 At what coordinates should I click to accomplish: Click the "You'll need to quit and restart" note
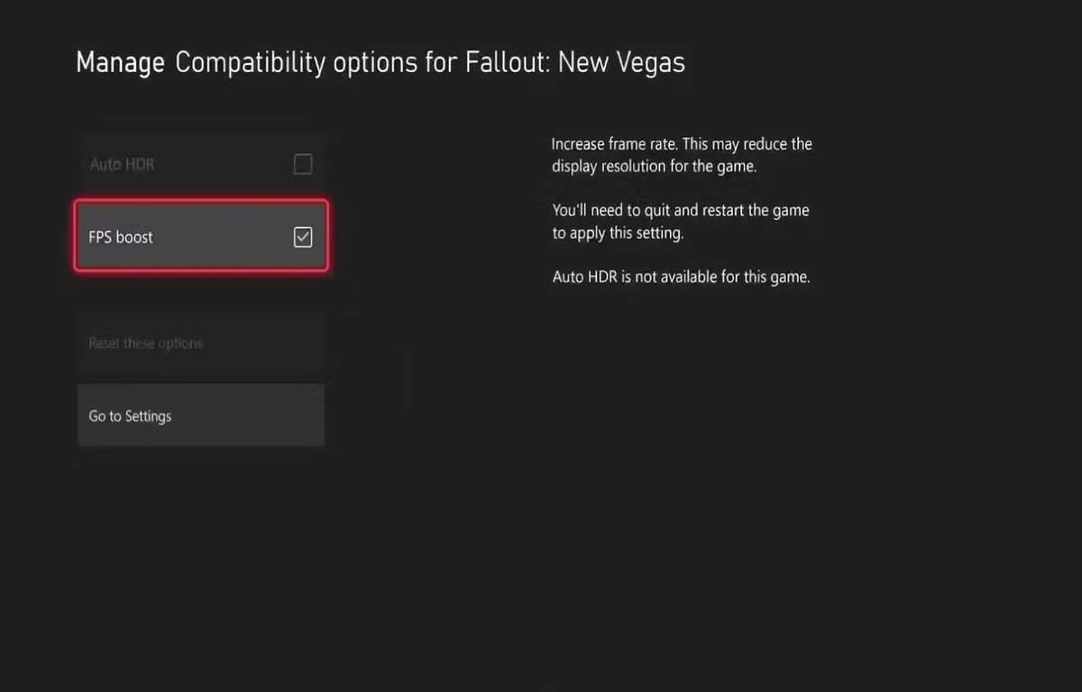[x=681, y=211]
